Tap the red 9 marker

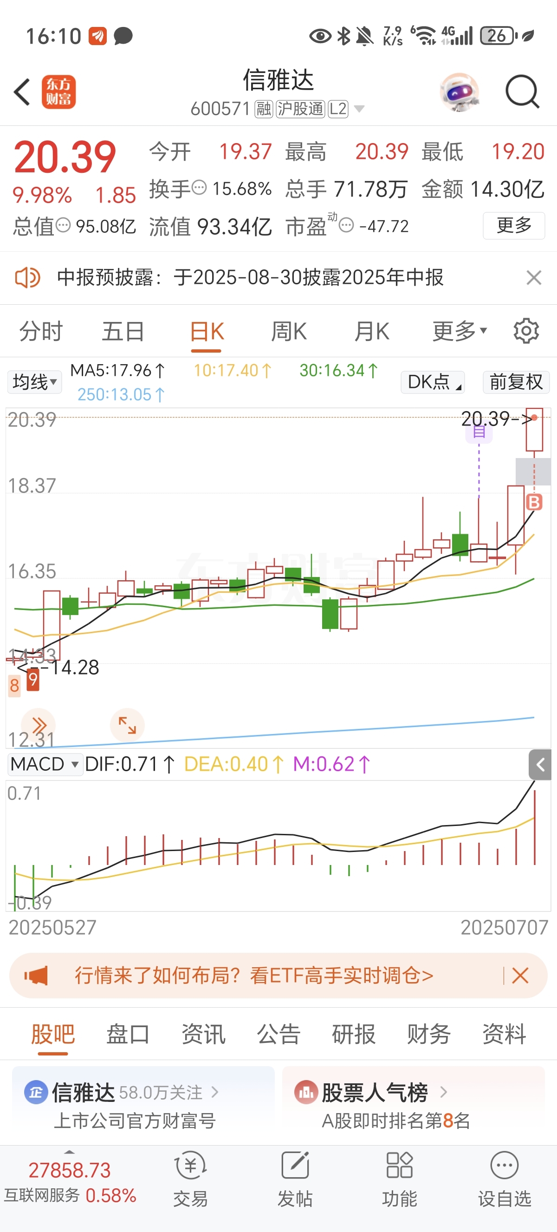pyautogui.click(x=32, y=679)
